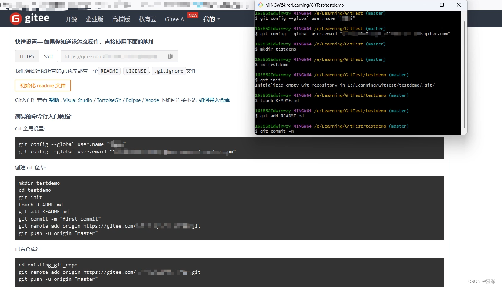
Task: Click 'git init' in the Gitee code block
Action: (30, 197)
